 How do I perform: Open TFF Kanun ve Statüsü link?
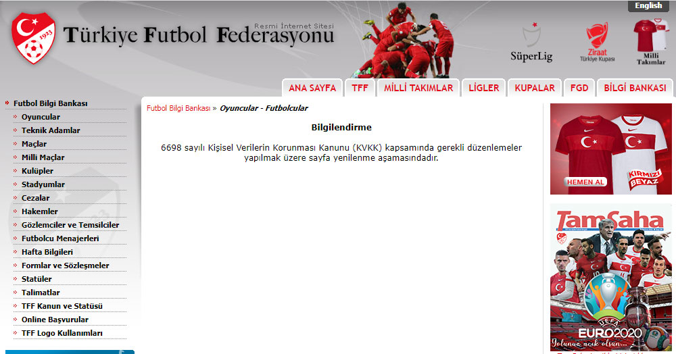coord(62,306)
